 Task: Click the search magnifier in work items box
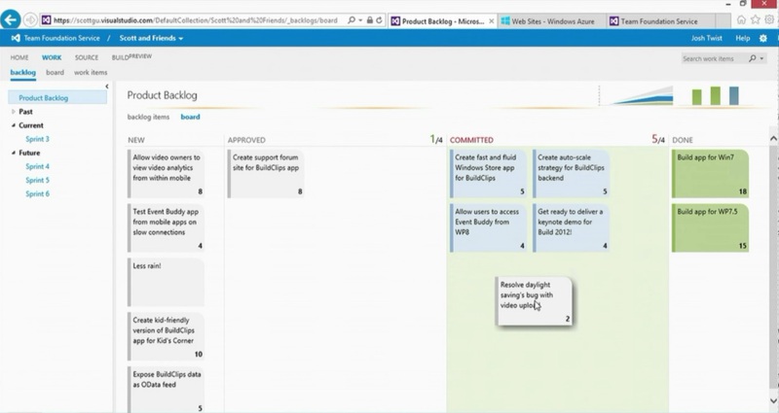pyautogui.click(x=752, y=58)
